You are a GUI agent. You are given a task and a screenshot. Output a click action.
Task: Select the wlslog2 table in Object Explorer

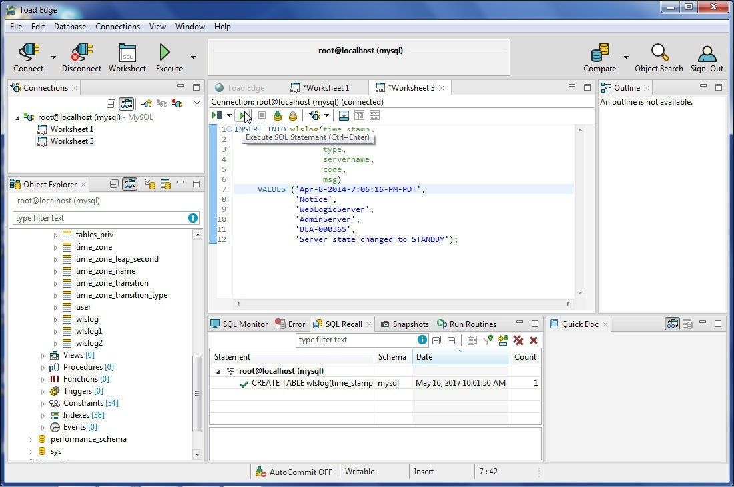[89, 343]
